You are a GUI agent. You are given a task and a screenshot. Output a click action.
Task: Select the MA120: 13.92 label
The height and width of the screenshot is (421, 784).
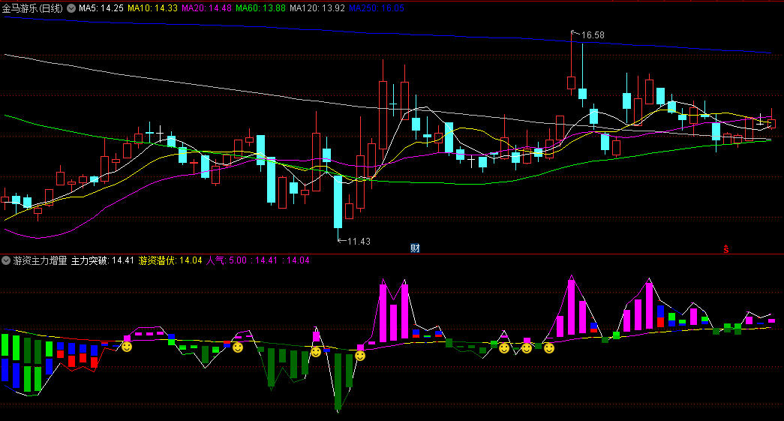point(317,8)
